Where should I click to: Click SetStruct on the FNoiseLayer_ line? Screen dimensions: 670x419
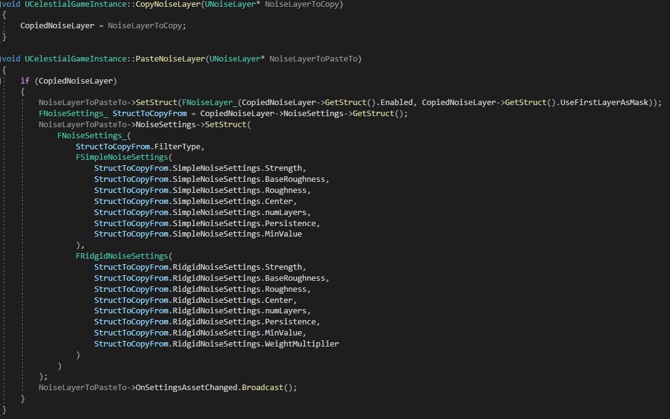(x=156, y=103)
